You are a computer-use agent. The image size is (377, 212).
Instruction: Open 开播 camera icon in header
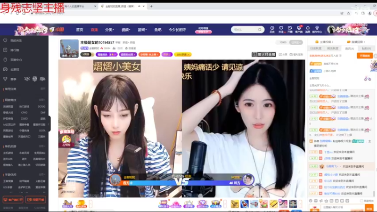(290, 28)
